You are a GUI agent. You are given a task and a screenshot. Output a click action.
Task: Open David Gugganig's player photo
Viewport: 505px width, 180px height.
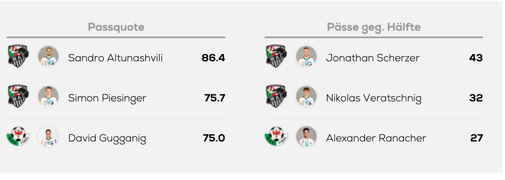point(48,137)
